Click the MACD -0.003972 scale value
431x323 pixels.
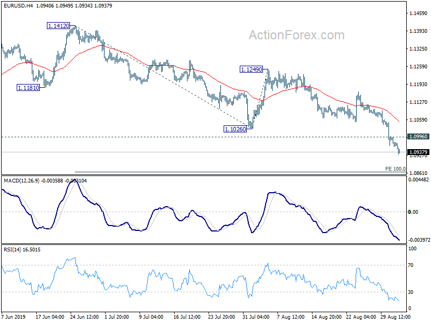pos(419,240)
